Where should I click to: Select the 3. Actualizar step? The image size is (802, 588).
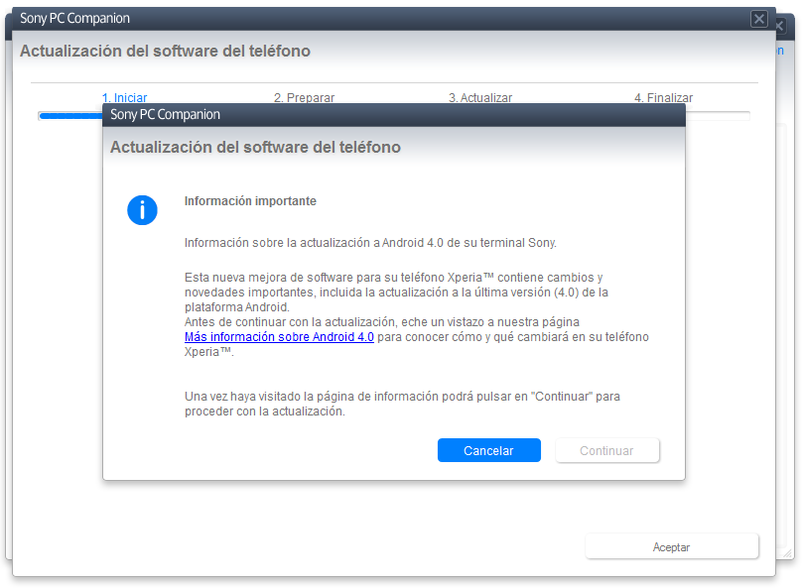(480, 97)
